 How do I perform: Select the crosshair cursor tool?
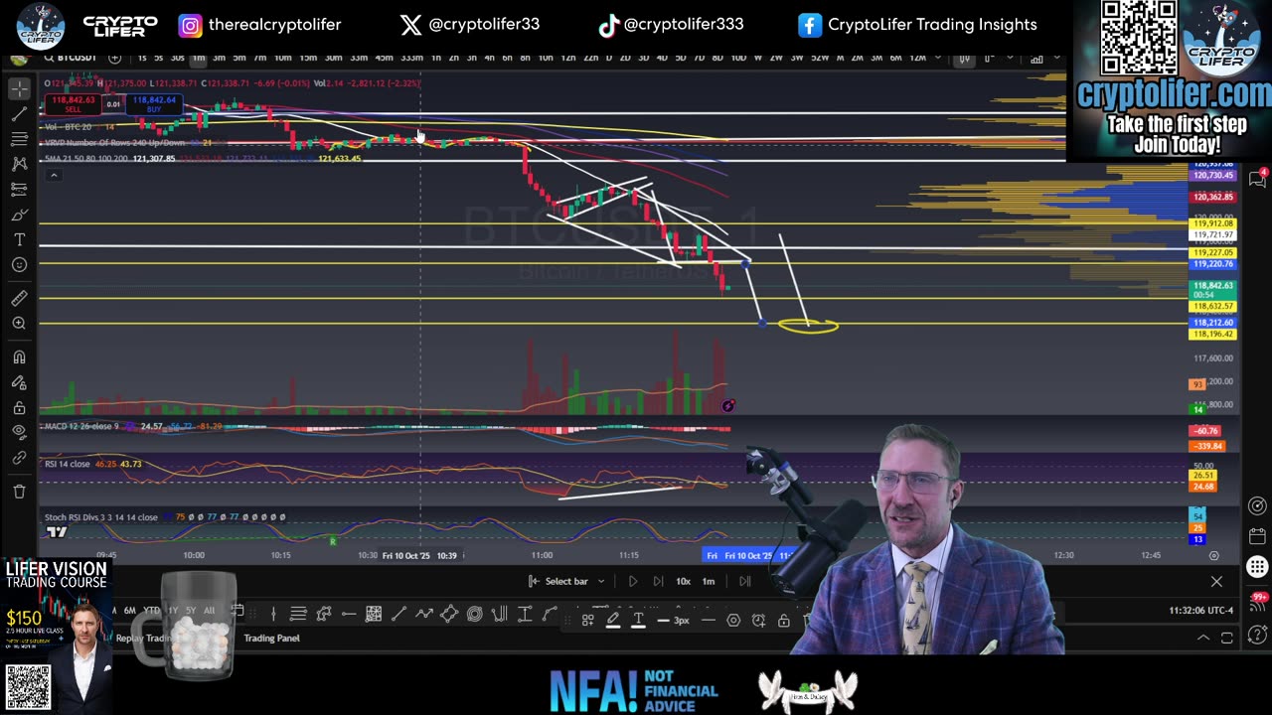19,89
